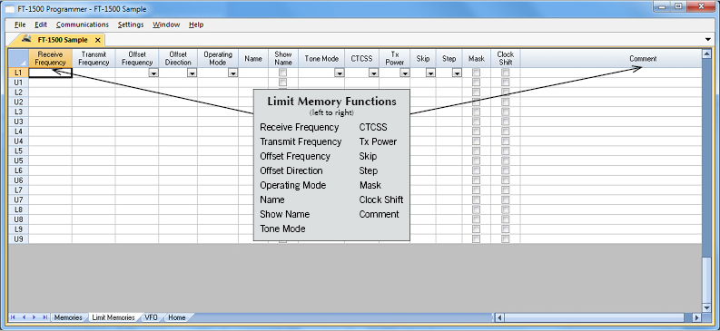
Task: Go to previous sheet tab arrow
Action: 24,317
